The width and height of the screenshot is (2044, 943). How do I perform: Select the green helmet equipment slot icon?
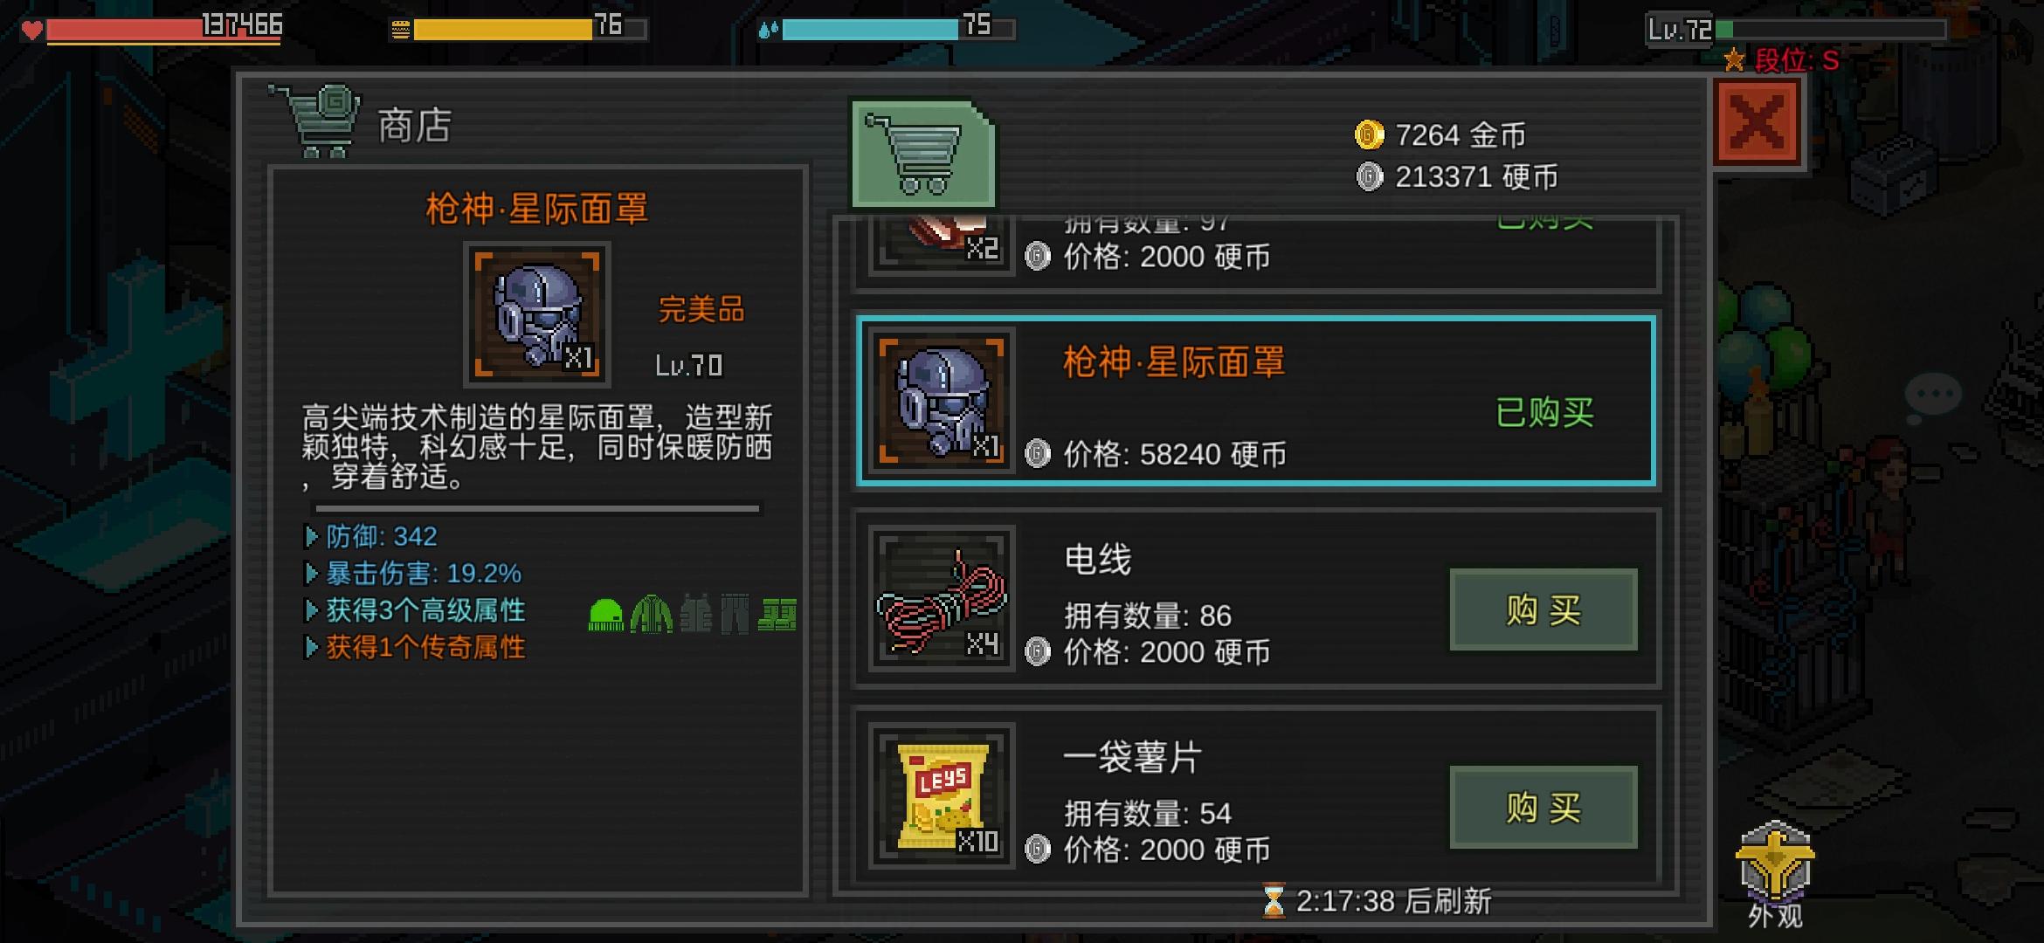[x=606, y=615]
